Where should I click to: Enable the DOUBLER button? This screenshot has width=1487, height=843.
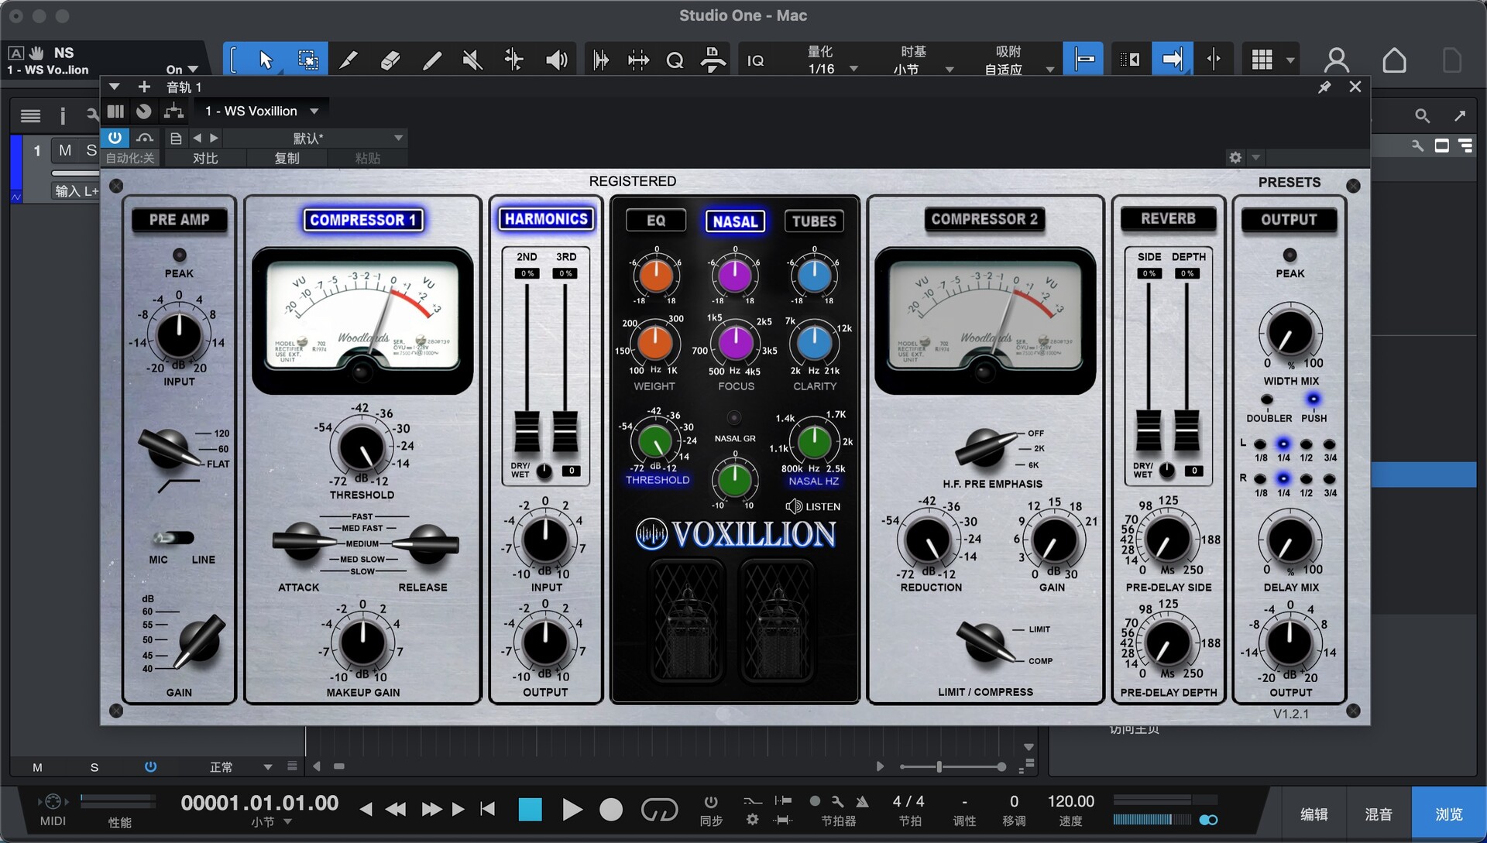(1267, 400)
